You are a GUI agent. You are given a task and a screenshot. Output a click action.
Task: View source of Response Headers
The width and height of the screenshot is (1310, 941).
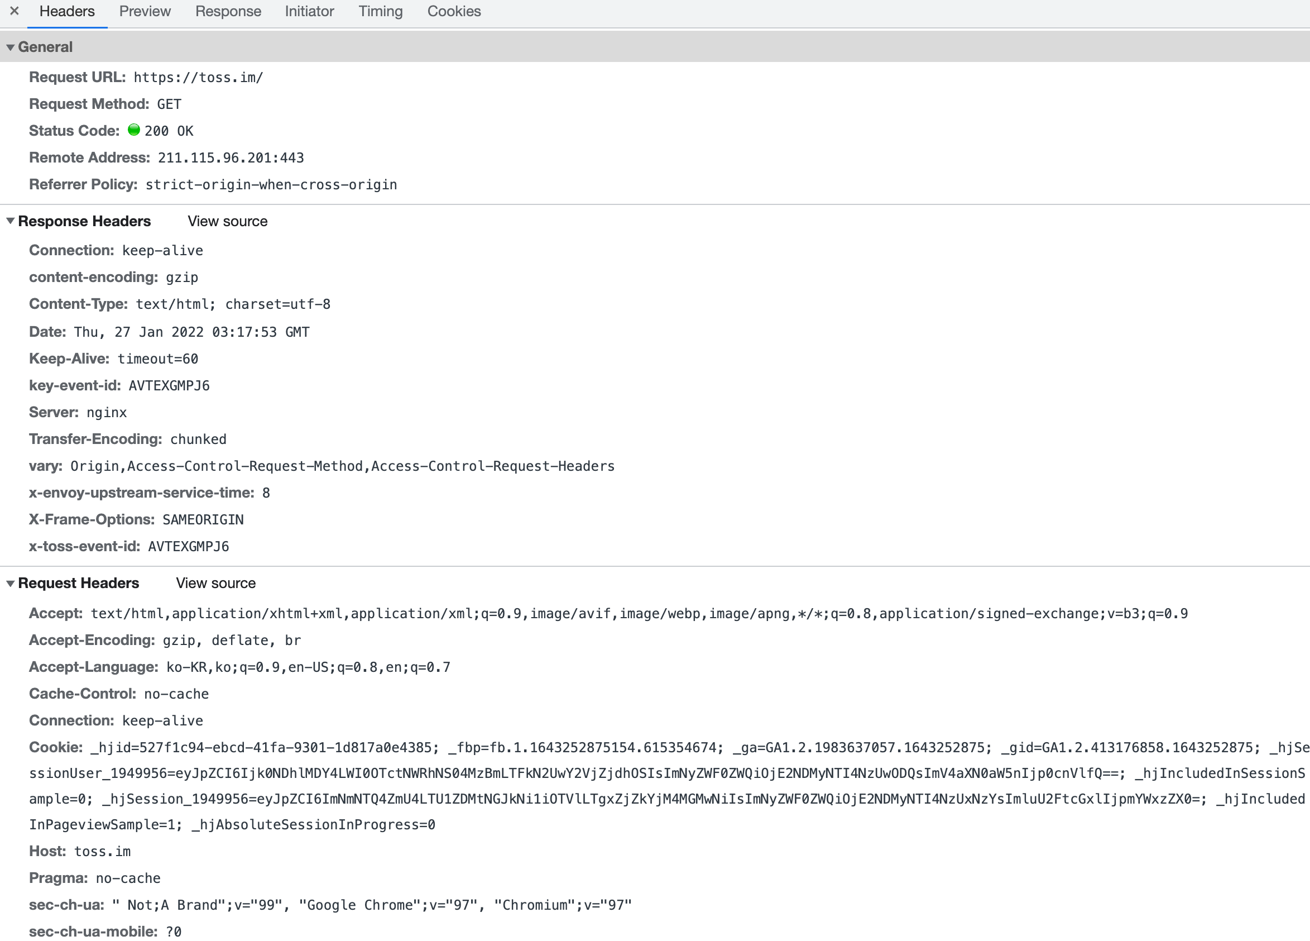pyautogui.click(x=228, y=221)
